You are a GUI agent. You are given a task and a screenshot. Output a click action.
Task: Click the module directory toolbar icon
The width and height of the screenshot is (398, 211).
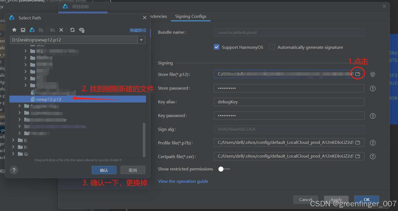coord(41,30)
